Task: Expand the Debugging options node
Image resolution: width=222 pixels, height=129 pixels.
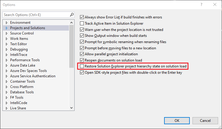Action: pos(6,49)
